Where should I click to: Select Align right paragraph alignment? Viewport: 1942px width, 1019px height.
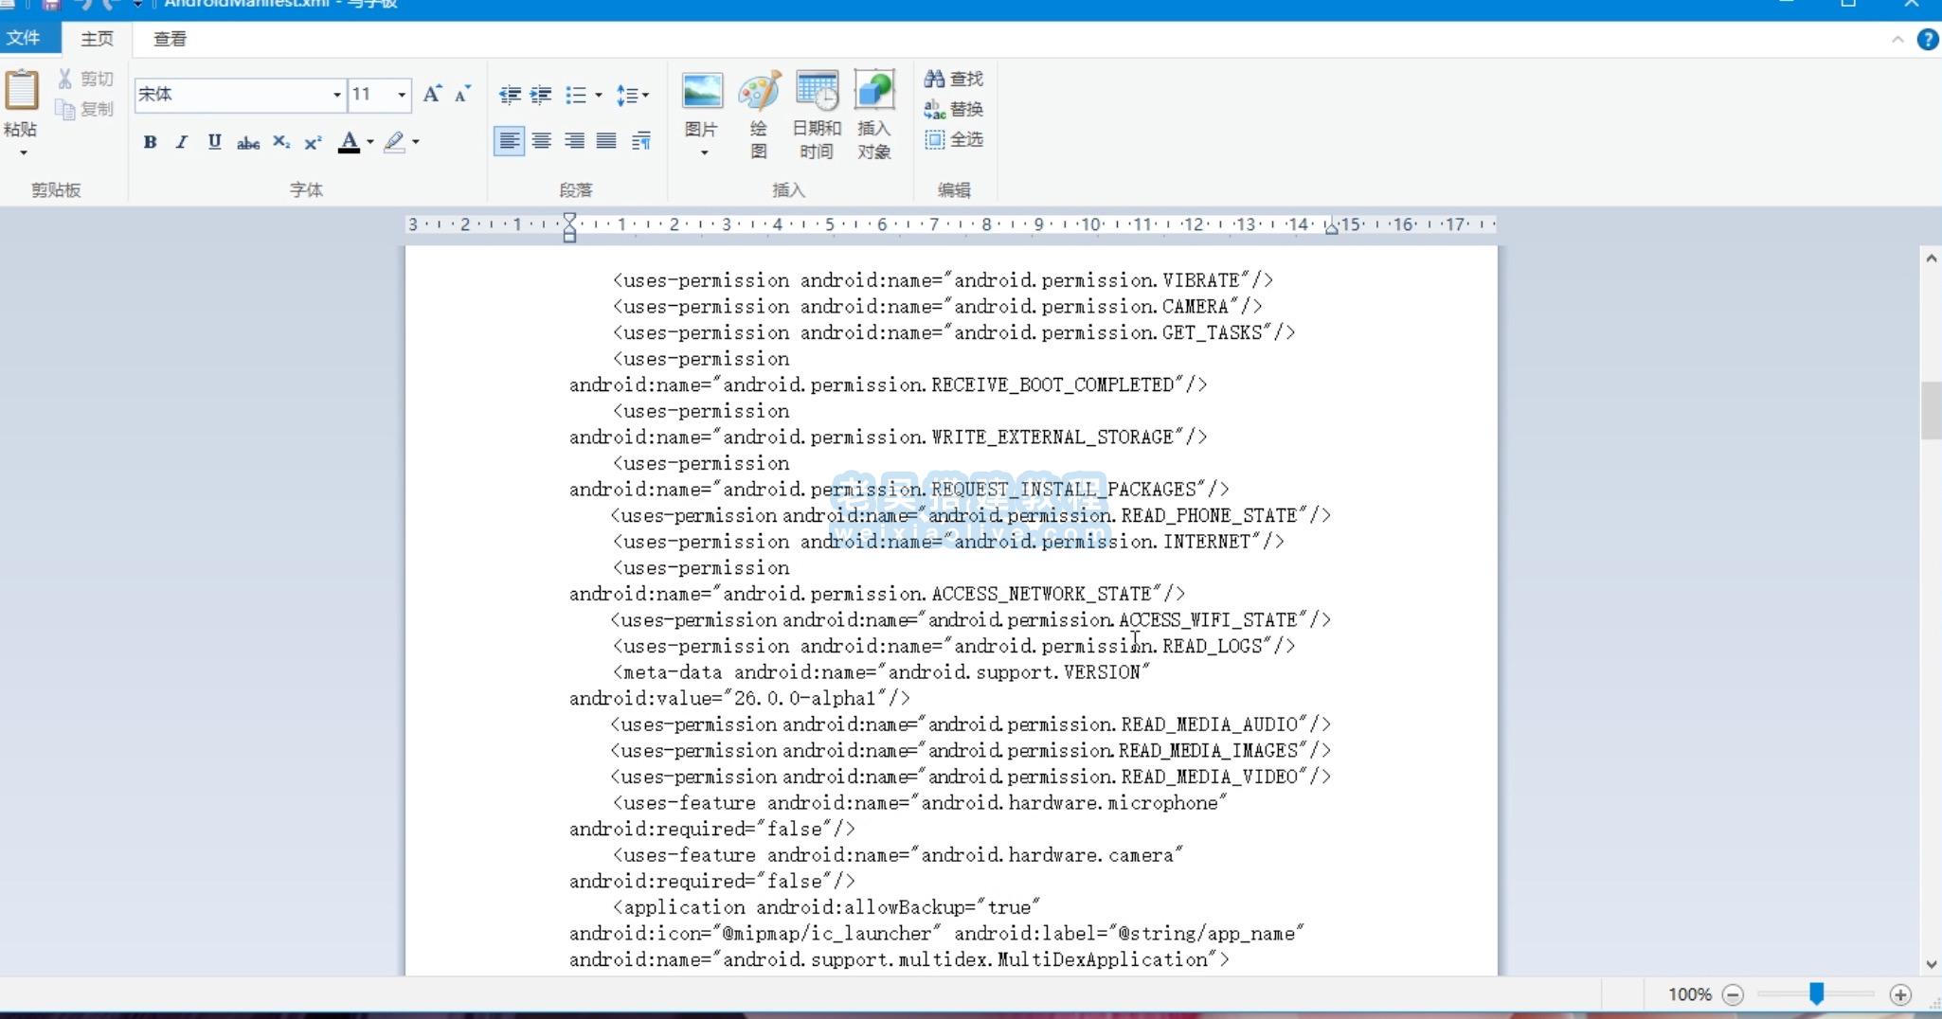point(574,141)
